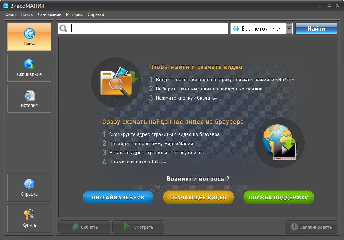The width and height of the screenshot is (344, 240).
Task: Minimize the ВидеоМАНИЯ window
Action: point(320,6)
